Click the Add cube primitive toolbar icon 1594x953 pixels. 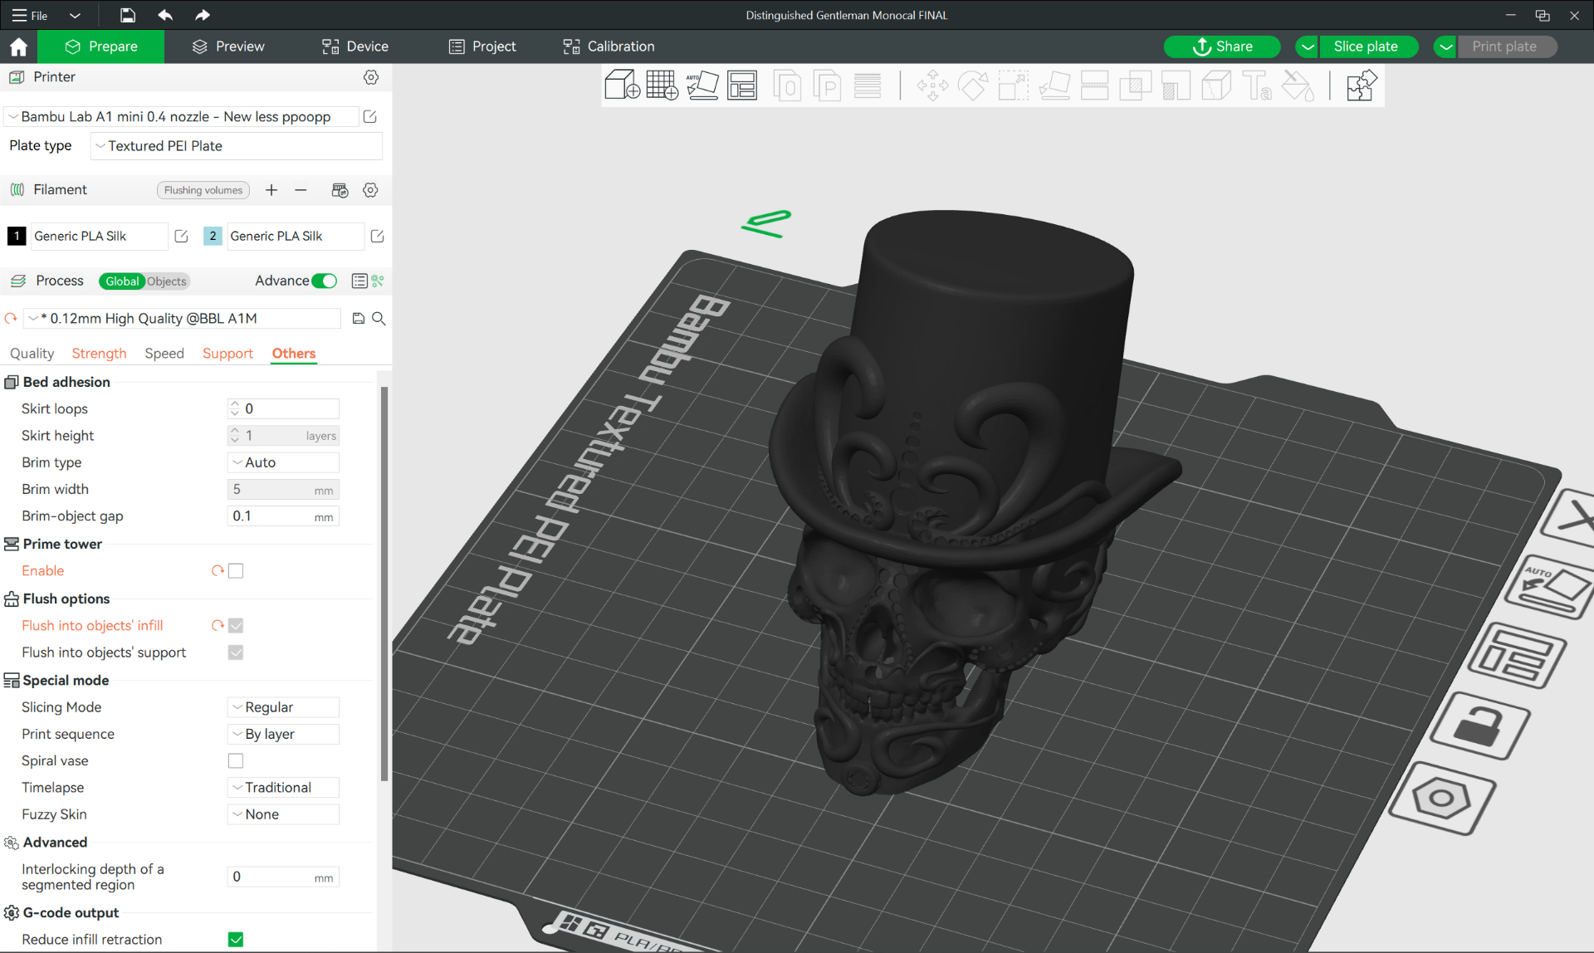click(x=622, y=85)
